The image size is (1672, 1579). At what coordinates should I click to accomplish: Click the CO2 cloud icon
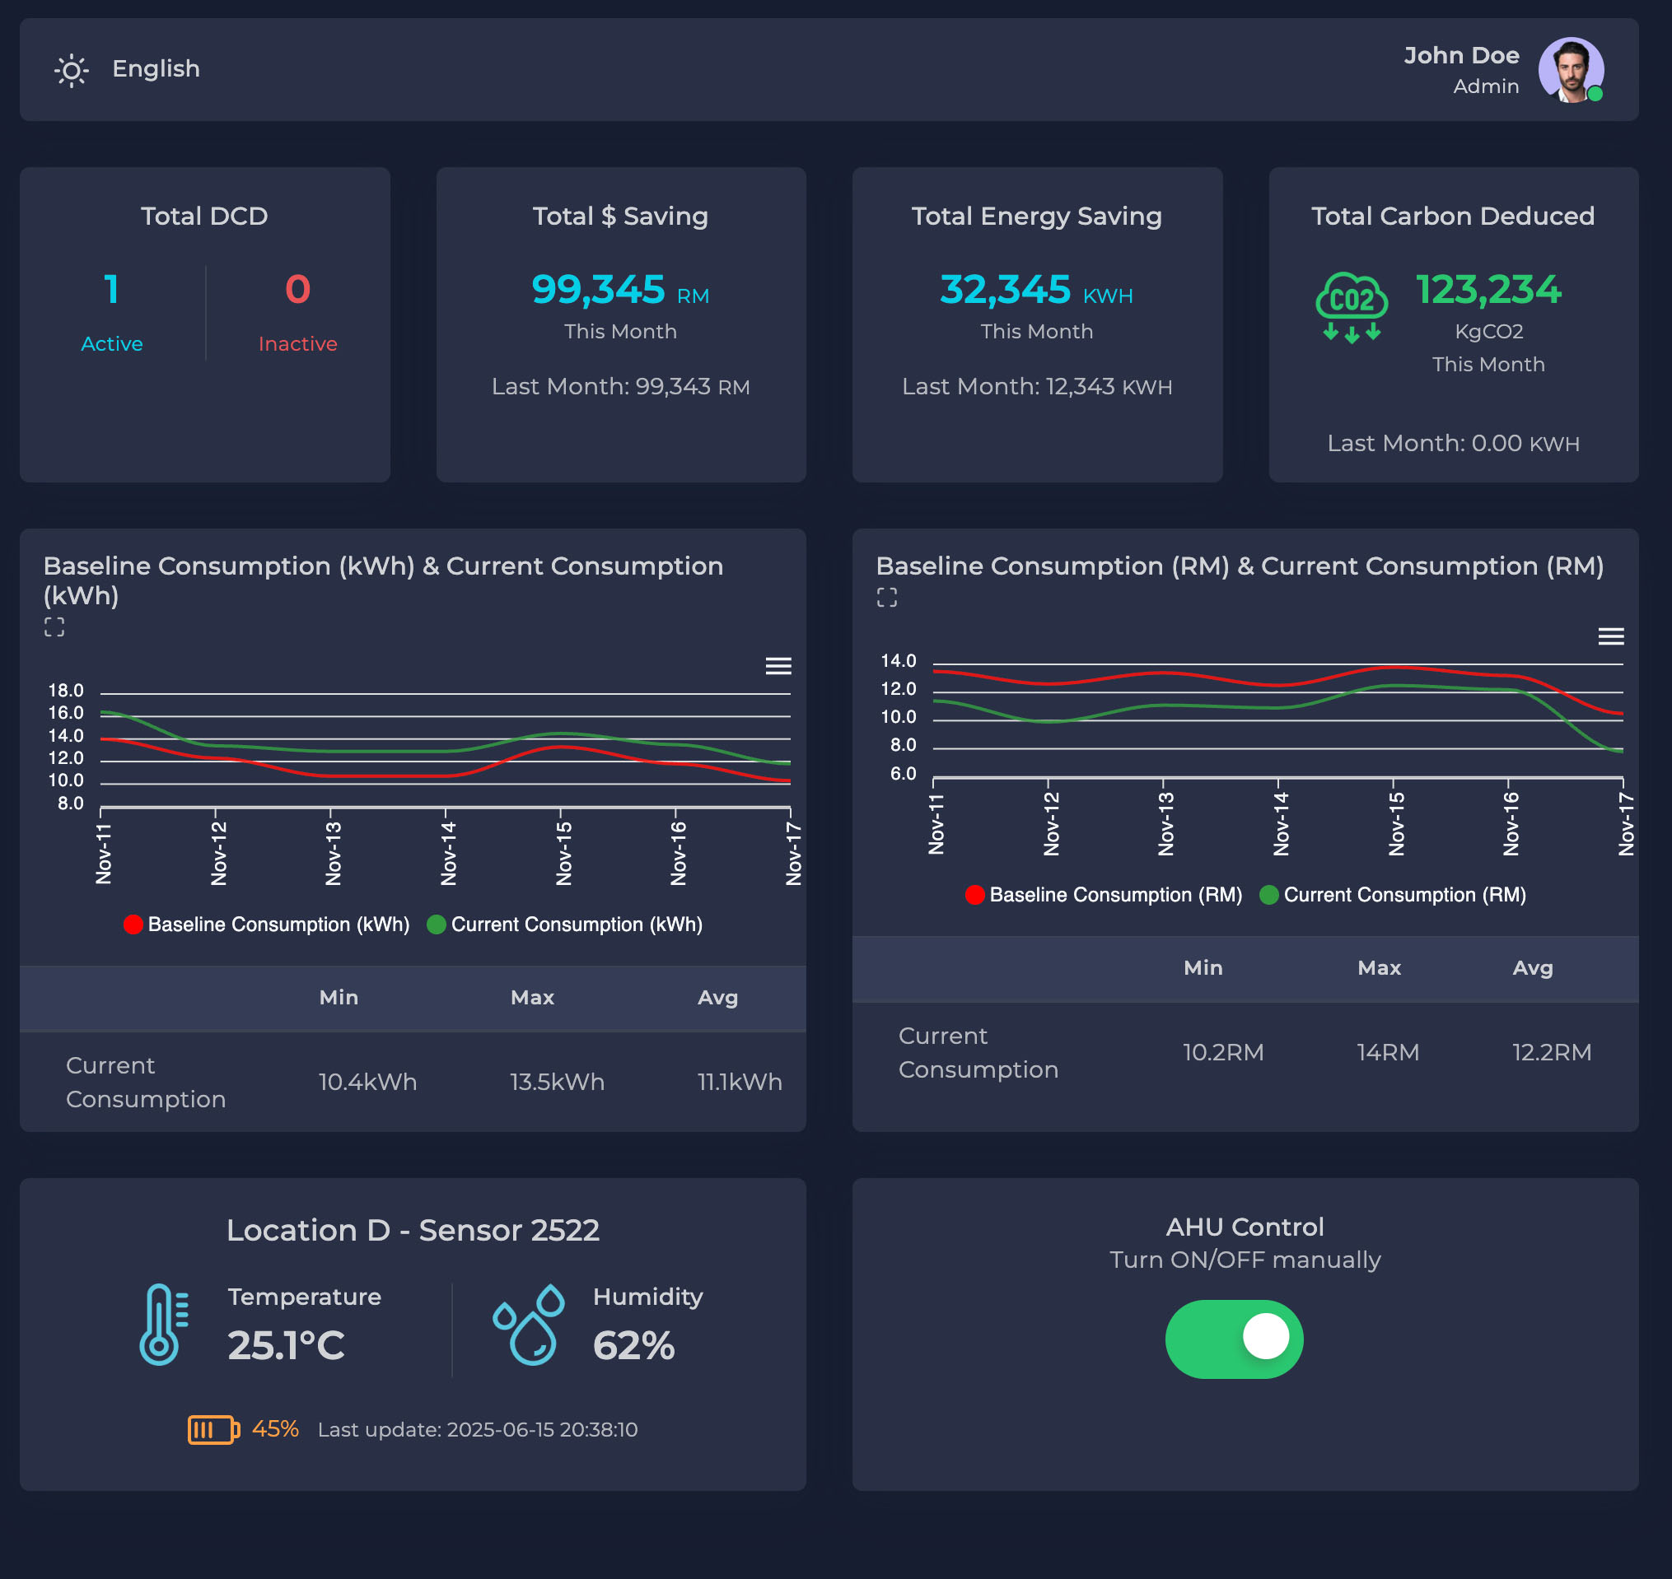1352,307
